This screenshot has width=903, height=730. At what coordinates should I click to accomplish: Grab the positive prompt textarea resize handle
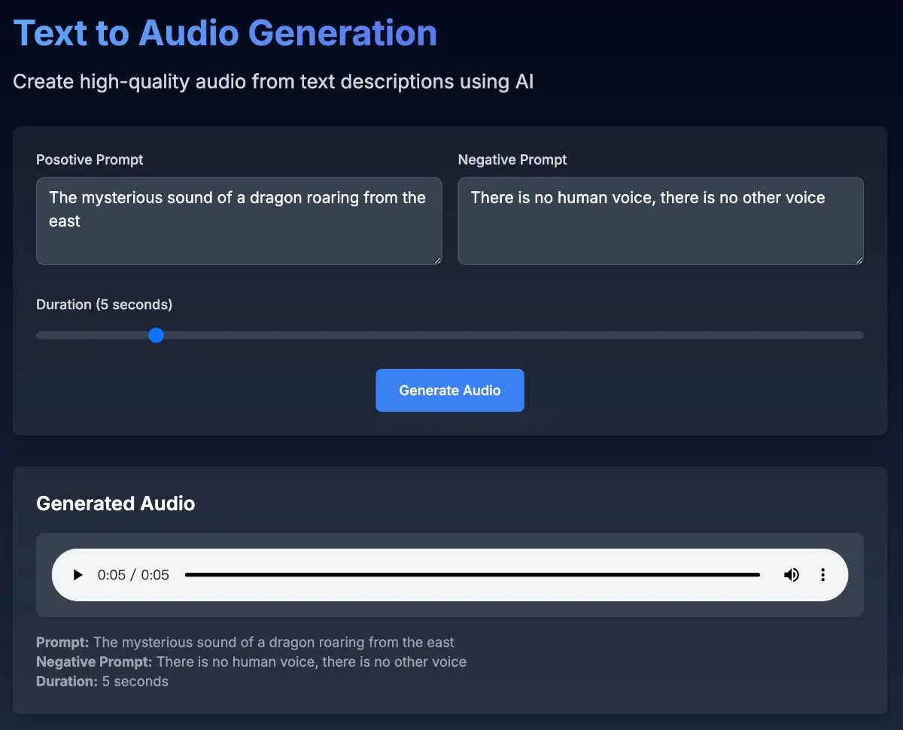437,260
